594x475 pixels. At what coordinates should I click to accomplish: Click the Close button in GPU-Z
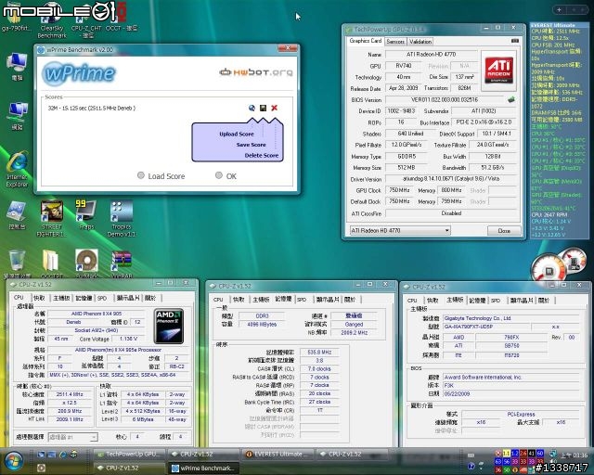pyautogui.click(x=504, y=230)
